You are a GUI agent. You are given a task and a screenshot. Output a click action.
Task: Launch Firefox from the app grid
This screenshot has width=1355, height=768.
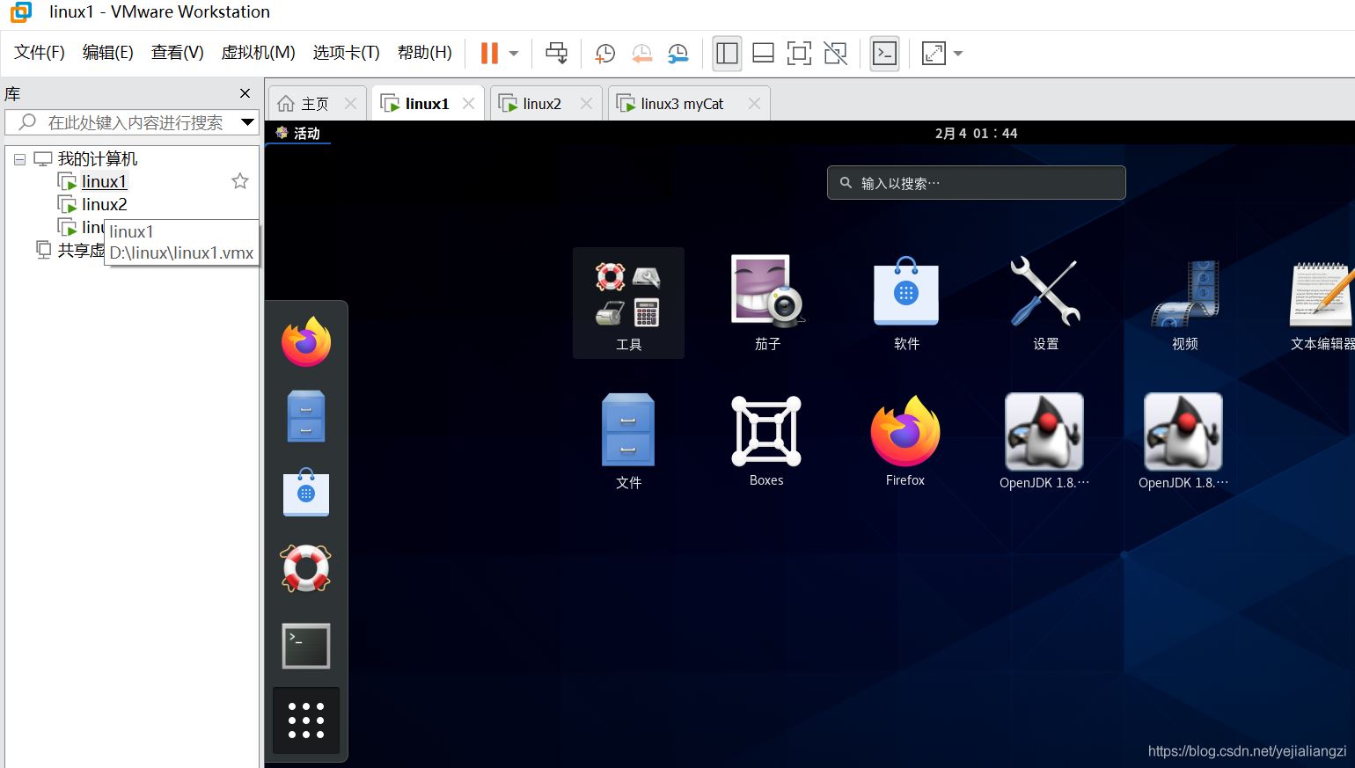pos(905,442)
